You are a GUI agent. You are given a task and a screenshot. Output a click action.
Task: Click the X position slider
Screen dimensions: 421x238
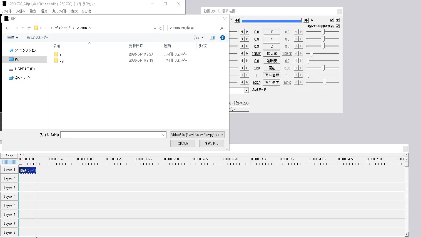pos(322,32)
